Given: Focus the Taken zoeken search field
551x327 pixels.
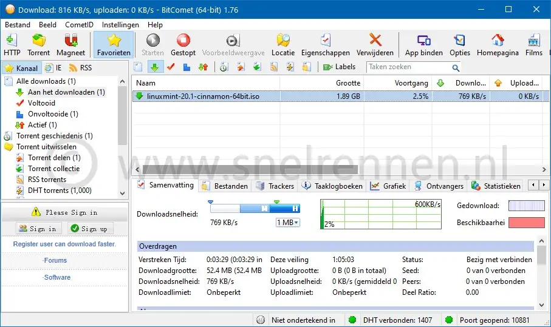Looking at the screenshot, I should (409, 67).
